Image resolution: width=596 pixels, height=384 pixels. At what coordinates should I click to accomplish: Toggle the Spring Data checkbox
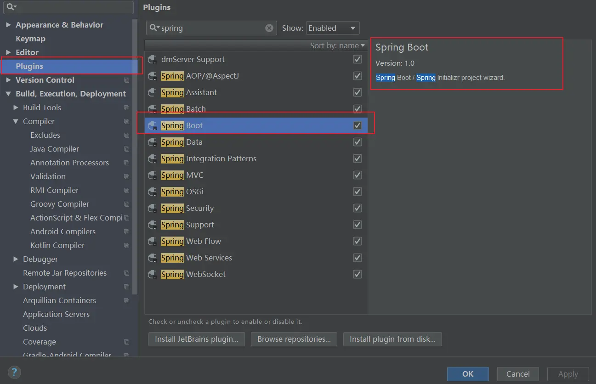coord(358,142)
